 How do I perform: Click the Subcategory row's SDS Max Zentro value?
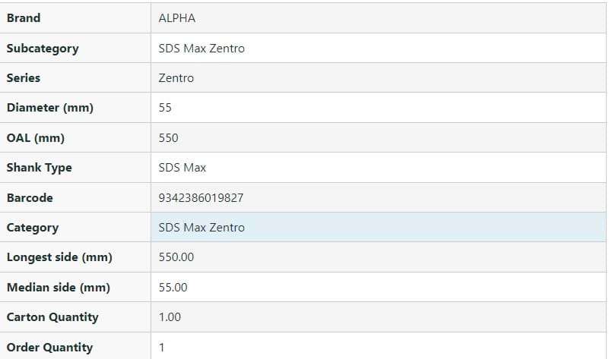click(x=201, y=49)
